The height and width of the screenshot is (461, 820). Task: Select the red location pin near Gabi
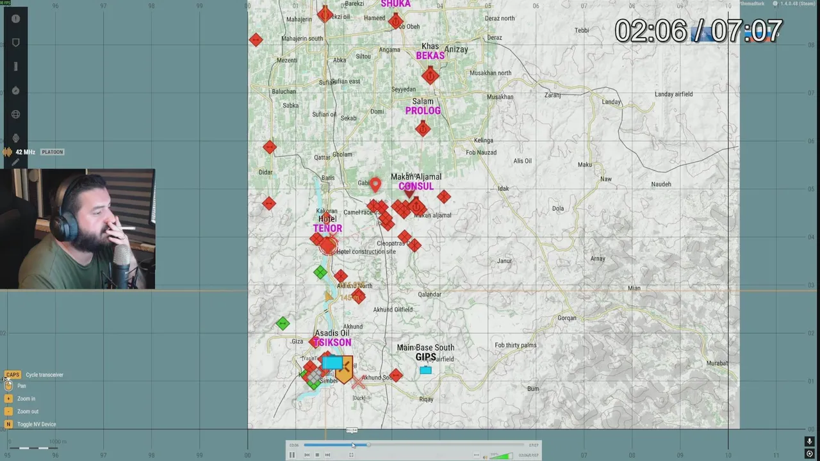375,185
